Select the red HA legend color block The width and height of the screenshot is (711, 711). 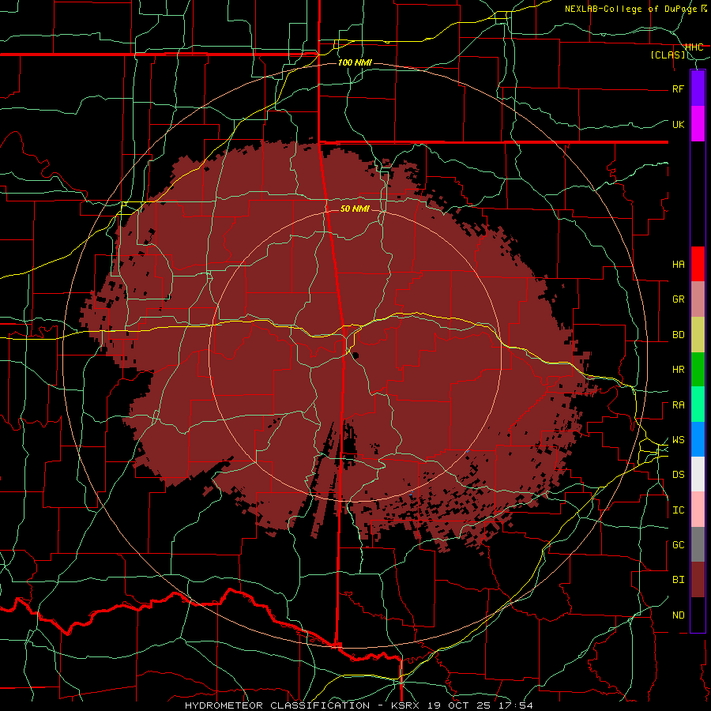698,264
